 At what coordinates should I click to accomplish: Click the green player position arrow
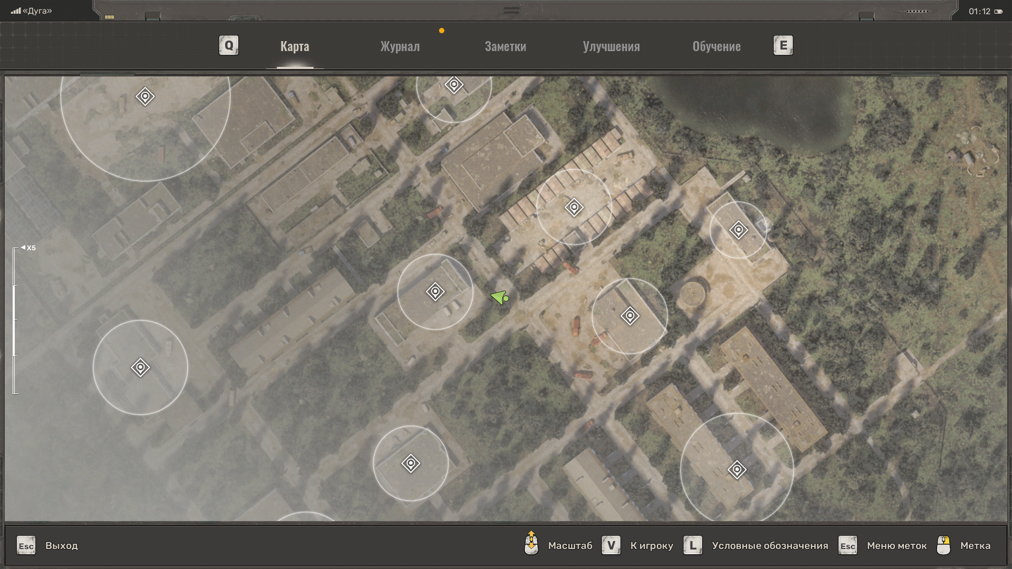pyautogui.click(x=499, y=298)
